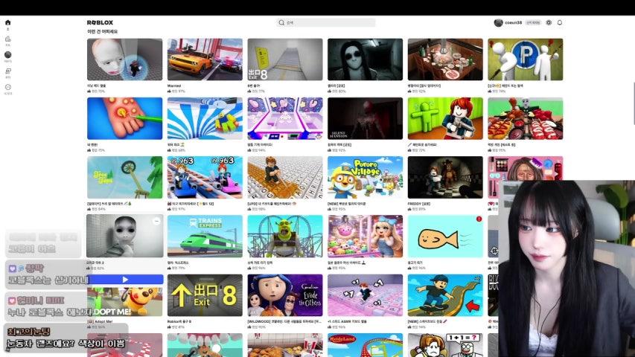Click the gray badge next to coeun38
Screen dimensions: 635x357
pos(533,22)
